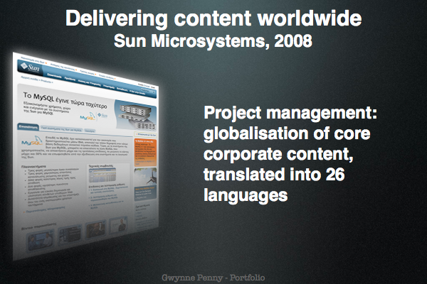This screenshot has height=284, width=427.
Task: Follow the orange-bulleted link under the benefits list
Action: pos(45,209)
